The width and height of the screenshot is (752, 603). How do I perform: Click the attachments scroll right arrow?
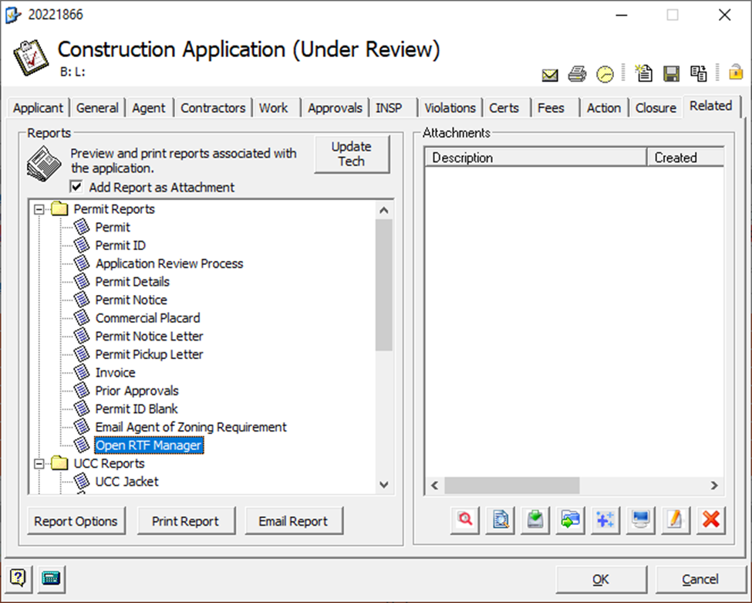[x=714, y=486]
